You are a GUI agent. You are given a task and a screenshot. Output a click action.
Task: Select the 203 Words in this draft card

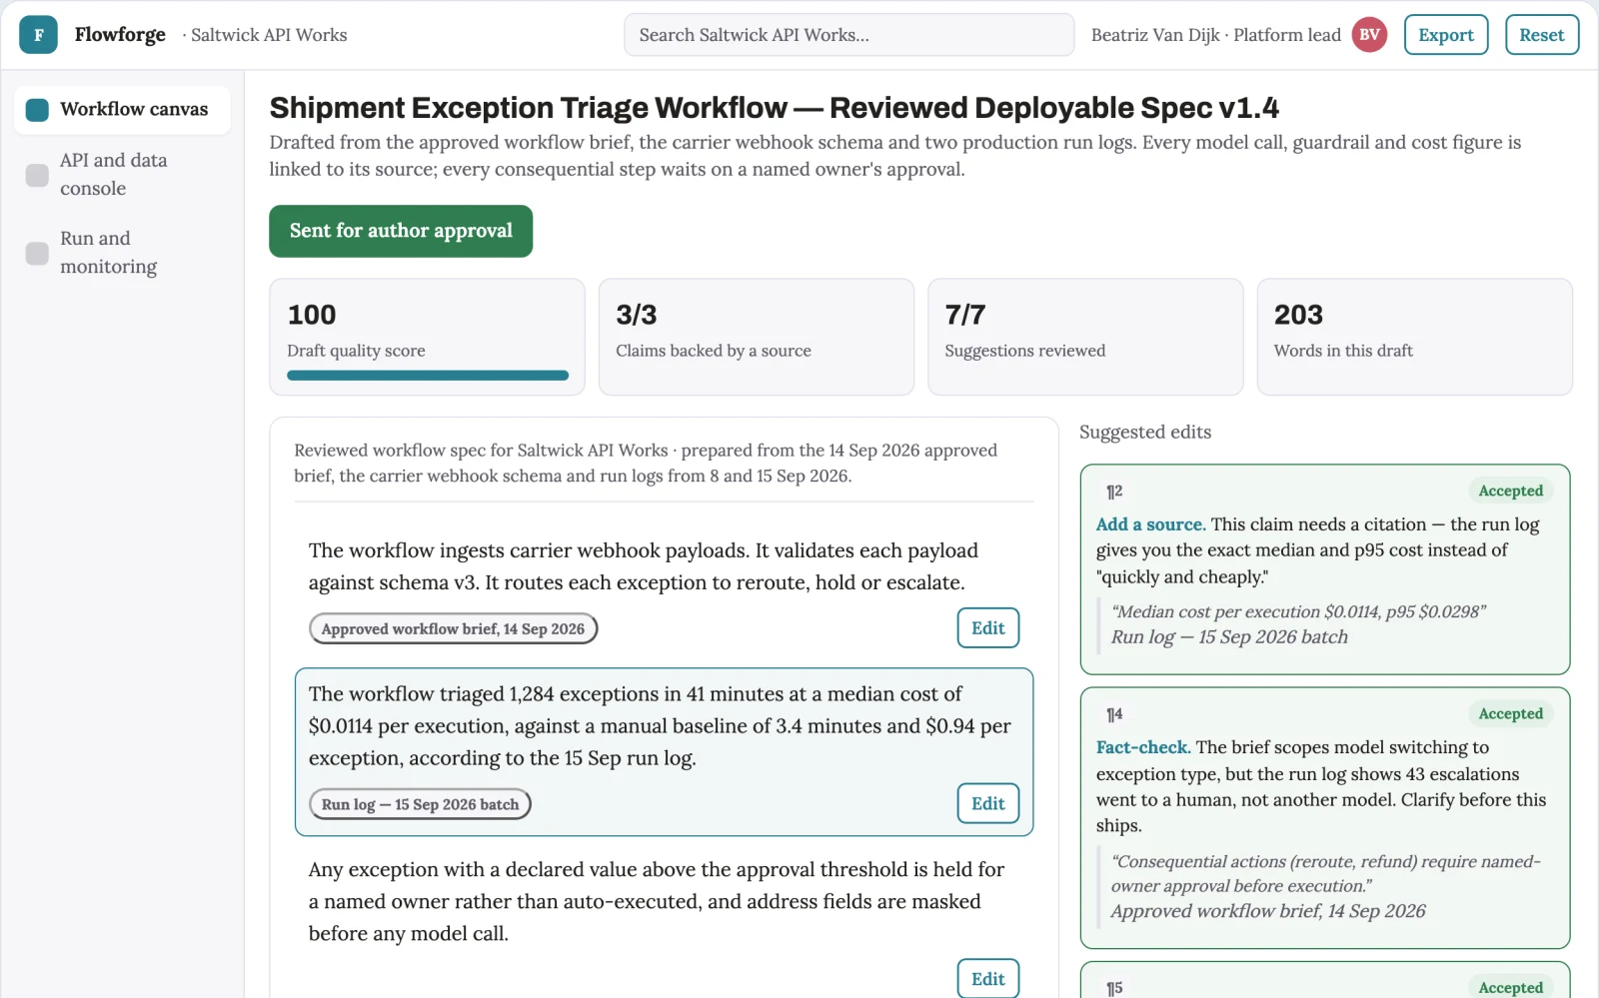[x=1415, y=337]
